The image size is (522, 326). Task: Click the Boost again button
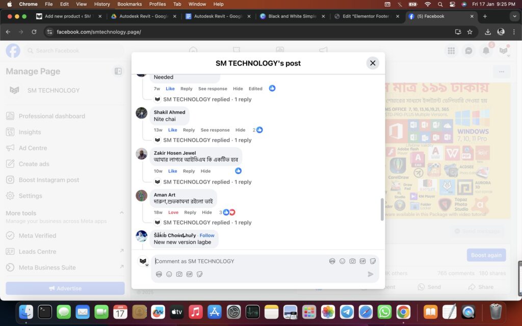click(x=486, y=255)
